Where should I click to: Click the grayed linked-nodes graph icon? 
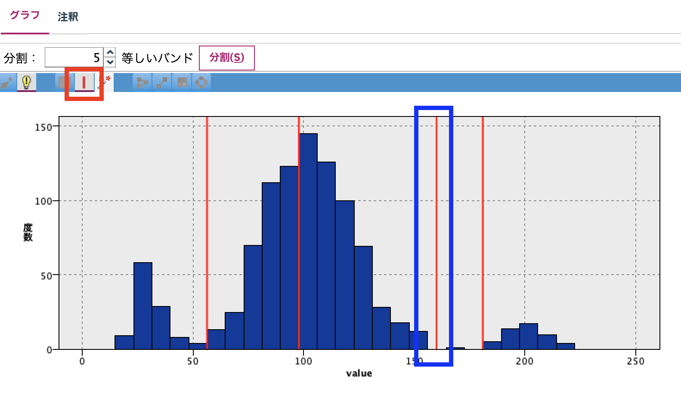pos(142,82)
